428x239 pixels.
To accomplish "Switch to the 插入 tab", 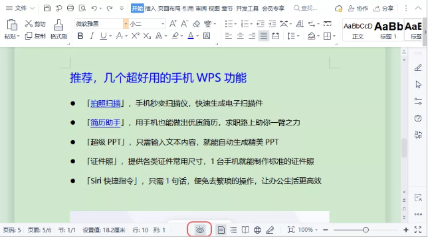I will click(150, 9).
